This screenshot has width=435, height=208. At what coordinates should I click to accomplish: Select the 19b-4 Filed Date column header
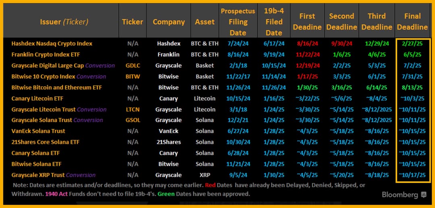tap(274, 22)
